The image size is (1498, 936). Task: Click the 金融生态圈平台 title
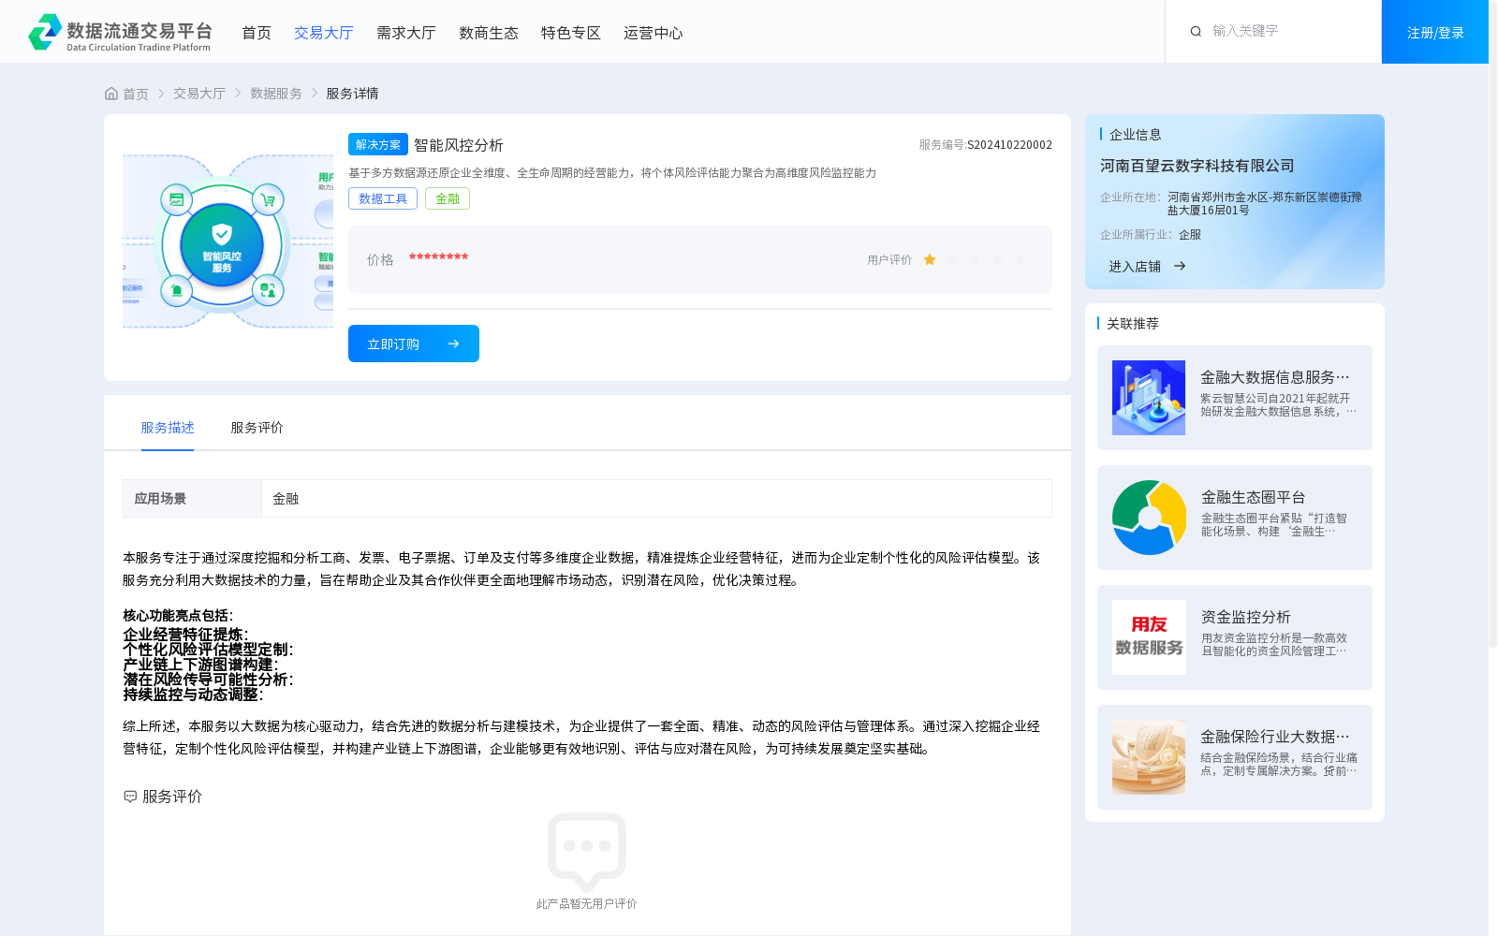click(1253, 497)
